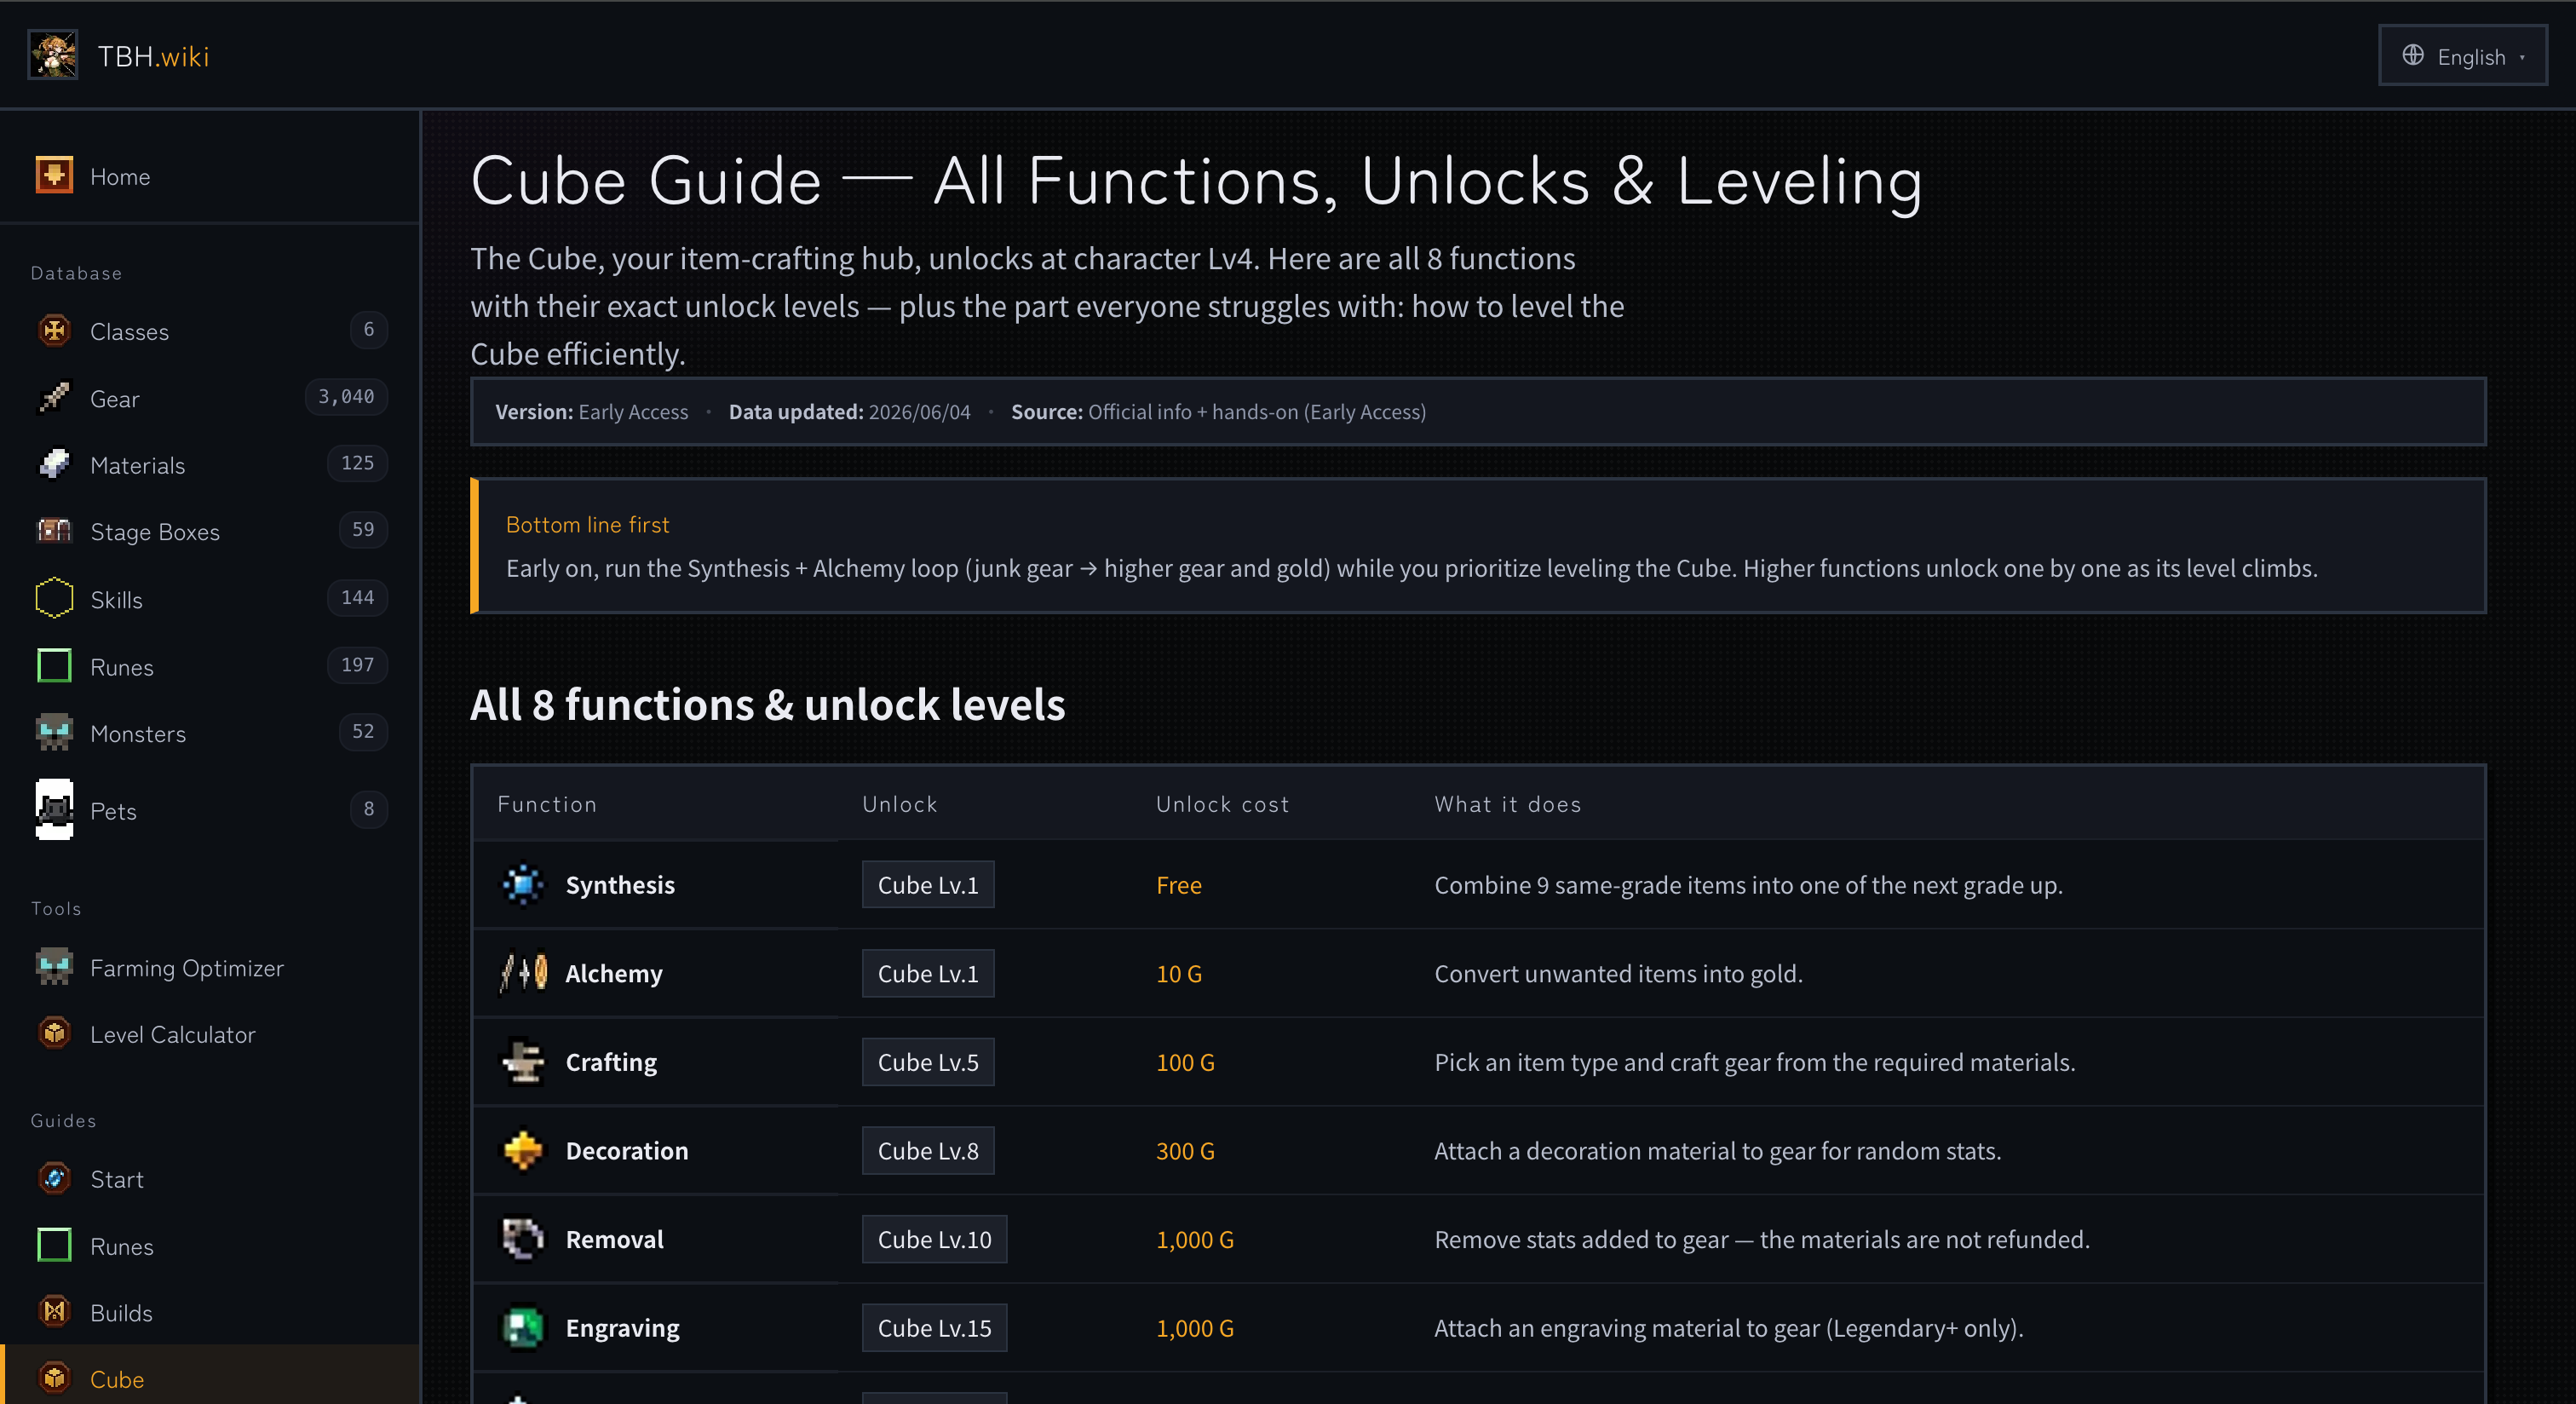Open the TBH.wiki home title link
This screenshot has height=1404, width=2576.
click(153, 56)
